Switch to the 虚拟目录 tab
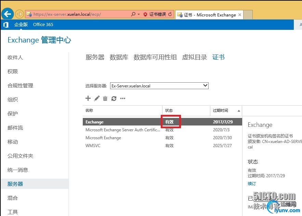The height and width of the screenshot is (216, 302). [195, 57]
